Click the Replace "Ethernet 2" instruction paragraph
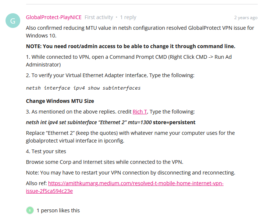Screen dimensions: 264x216 (x=130, y=137)
